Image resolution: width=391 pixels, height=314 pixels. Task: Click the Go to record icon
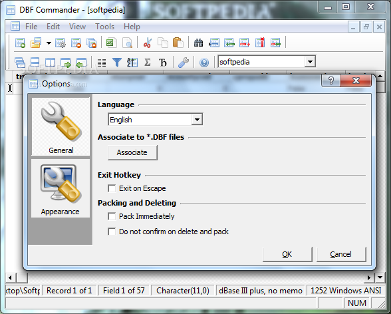214,43
